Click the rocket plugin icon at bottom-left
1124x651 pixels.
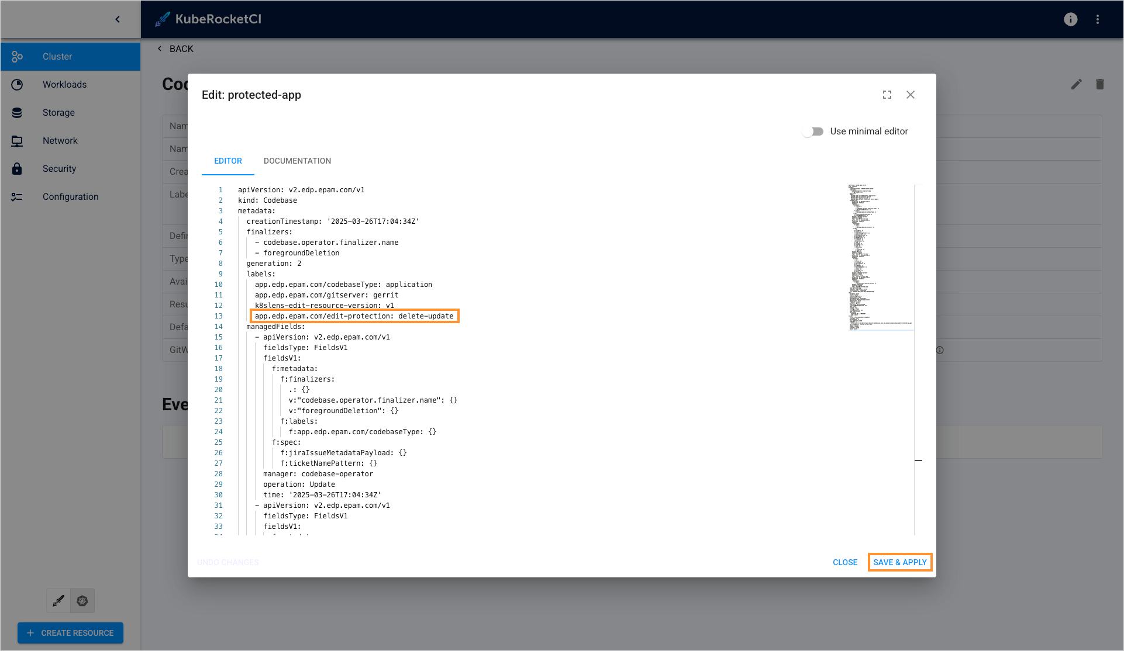pyautogui.click(x=58, y=601)
